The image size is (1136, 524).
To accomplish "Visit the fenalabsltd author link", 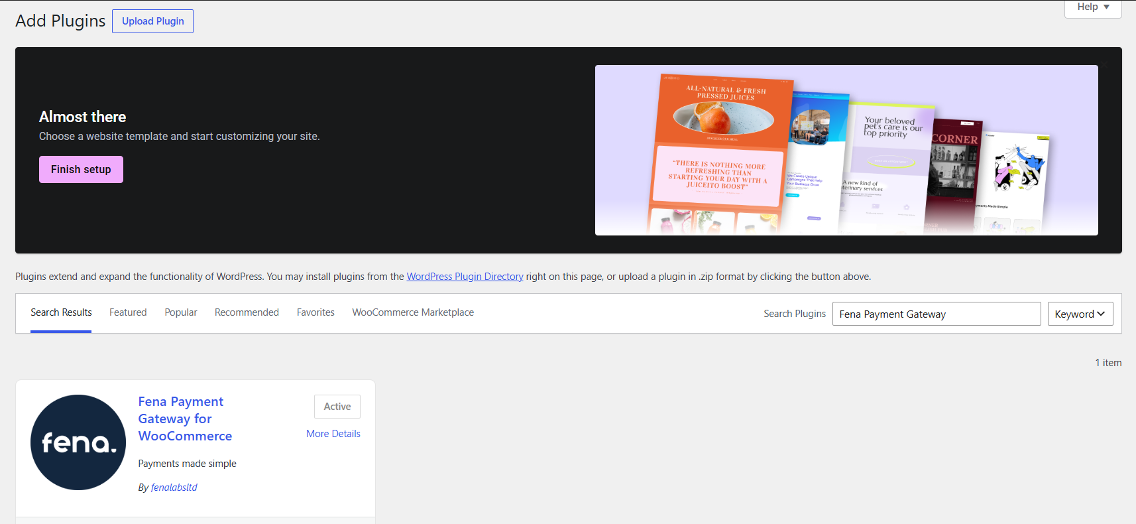I will pos(174,488).
